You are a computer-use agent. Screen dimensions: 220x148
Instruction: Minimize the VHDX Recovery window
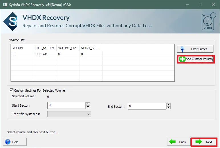click(x=187, y=5)
